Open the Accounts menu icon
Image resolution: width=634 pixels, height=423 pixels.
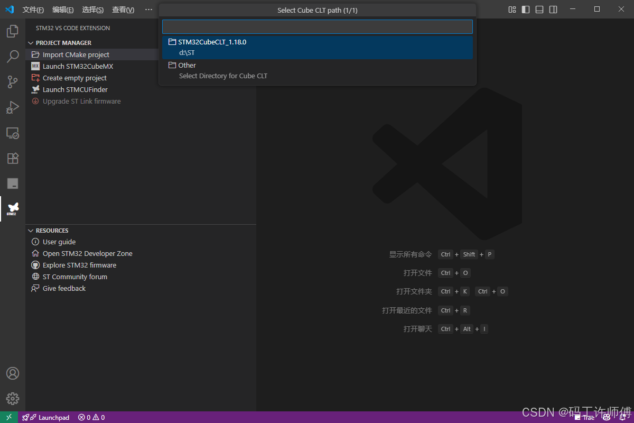(13, 373)
